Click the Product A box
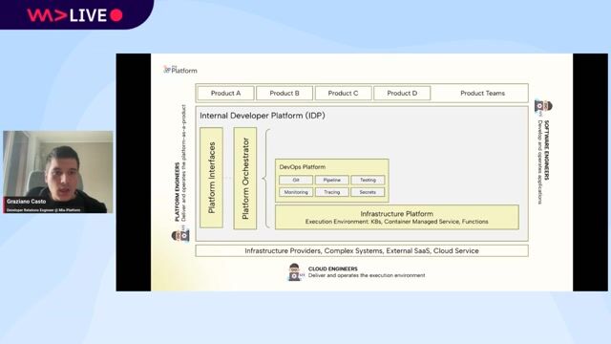Viewport: 611px width, 344px height. (x=225, y=94)
